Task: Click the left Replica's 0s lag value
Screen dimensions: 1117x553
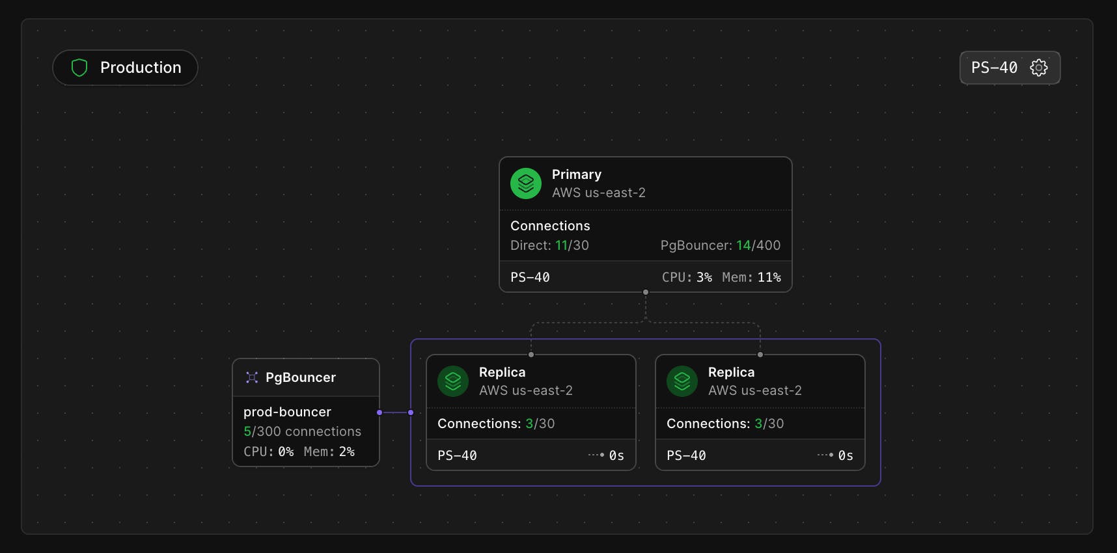Action: (616, 455)
